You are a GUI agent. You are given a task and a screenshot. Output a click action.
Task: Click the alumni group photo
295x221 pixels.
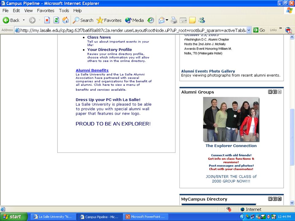231,119
